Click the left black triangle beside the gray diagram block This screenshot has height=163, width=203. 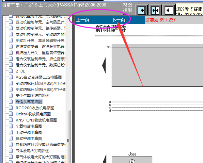[104, 65]
